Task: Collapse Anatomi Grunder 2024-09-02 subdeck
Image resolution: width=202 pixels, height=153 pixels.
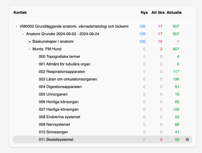Action: (x=23, y=34)
